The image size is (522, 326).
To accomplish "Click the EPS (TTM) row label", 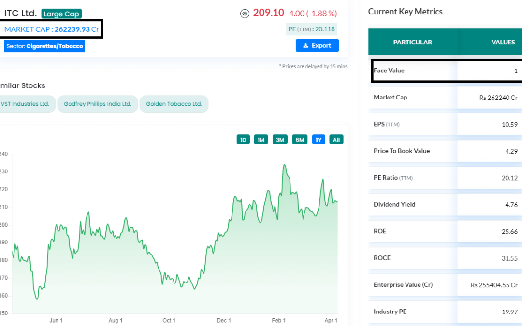I will click(387, 124).
